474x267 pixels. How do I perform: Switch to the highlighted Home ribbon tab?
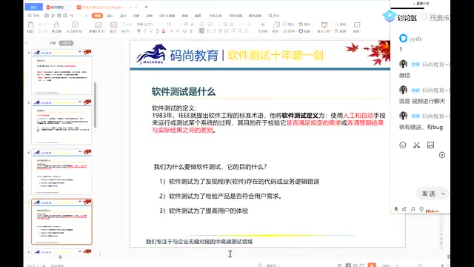tap(97, 16)
